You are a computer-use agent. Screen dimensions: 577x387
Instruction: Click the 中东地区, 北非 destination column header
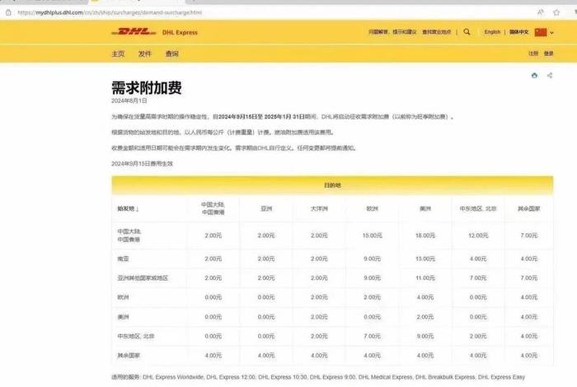click(x=478, y=208)
